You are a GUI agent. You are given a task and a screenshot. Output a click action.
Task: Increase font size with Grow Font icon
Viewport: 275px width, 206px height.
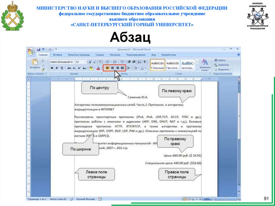(90, 62)
